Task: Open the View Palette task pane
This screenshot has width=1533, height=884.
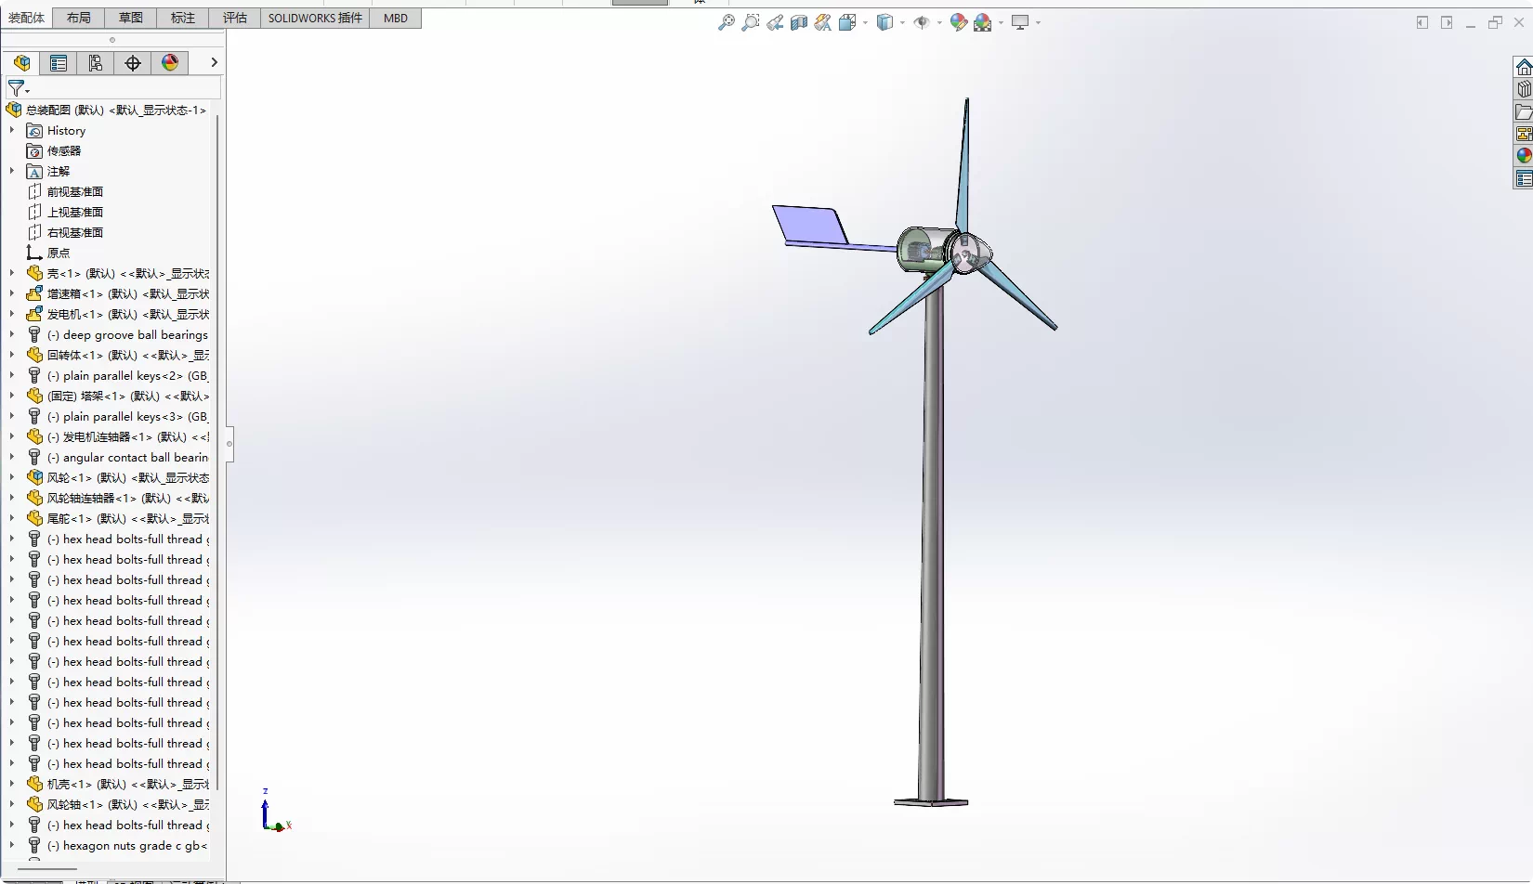Action: [x=1524, y=134]
